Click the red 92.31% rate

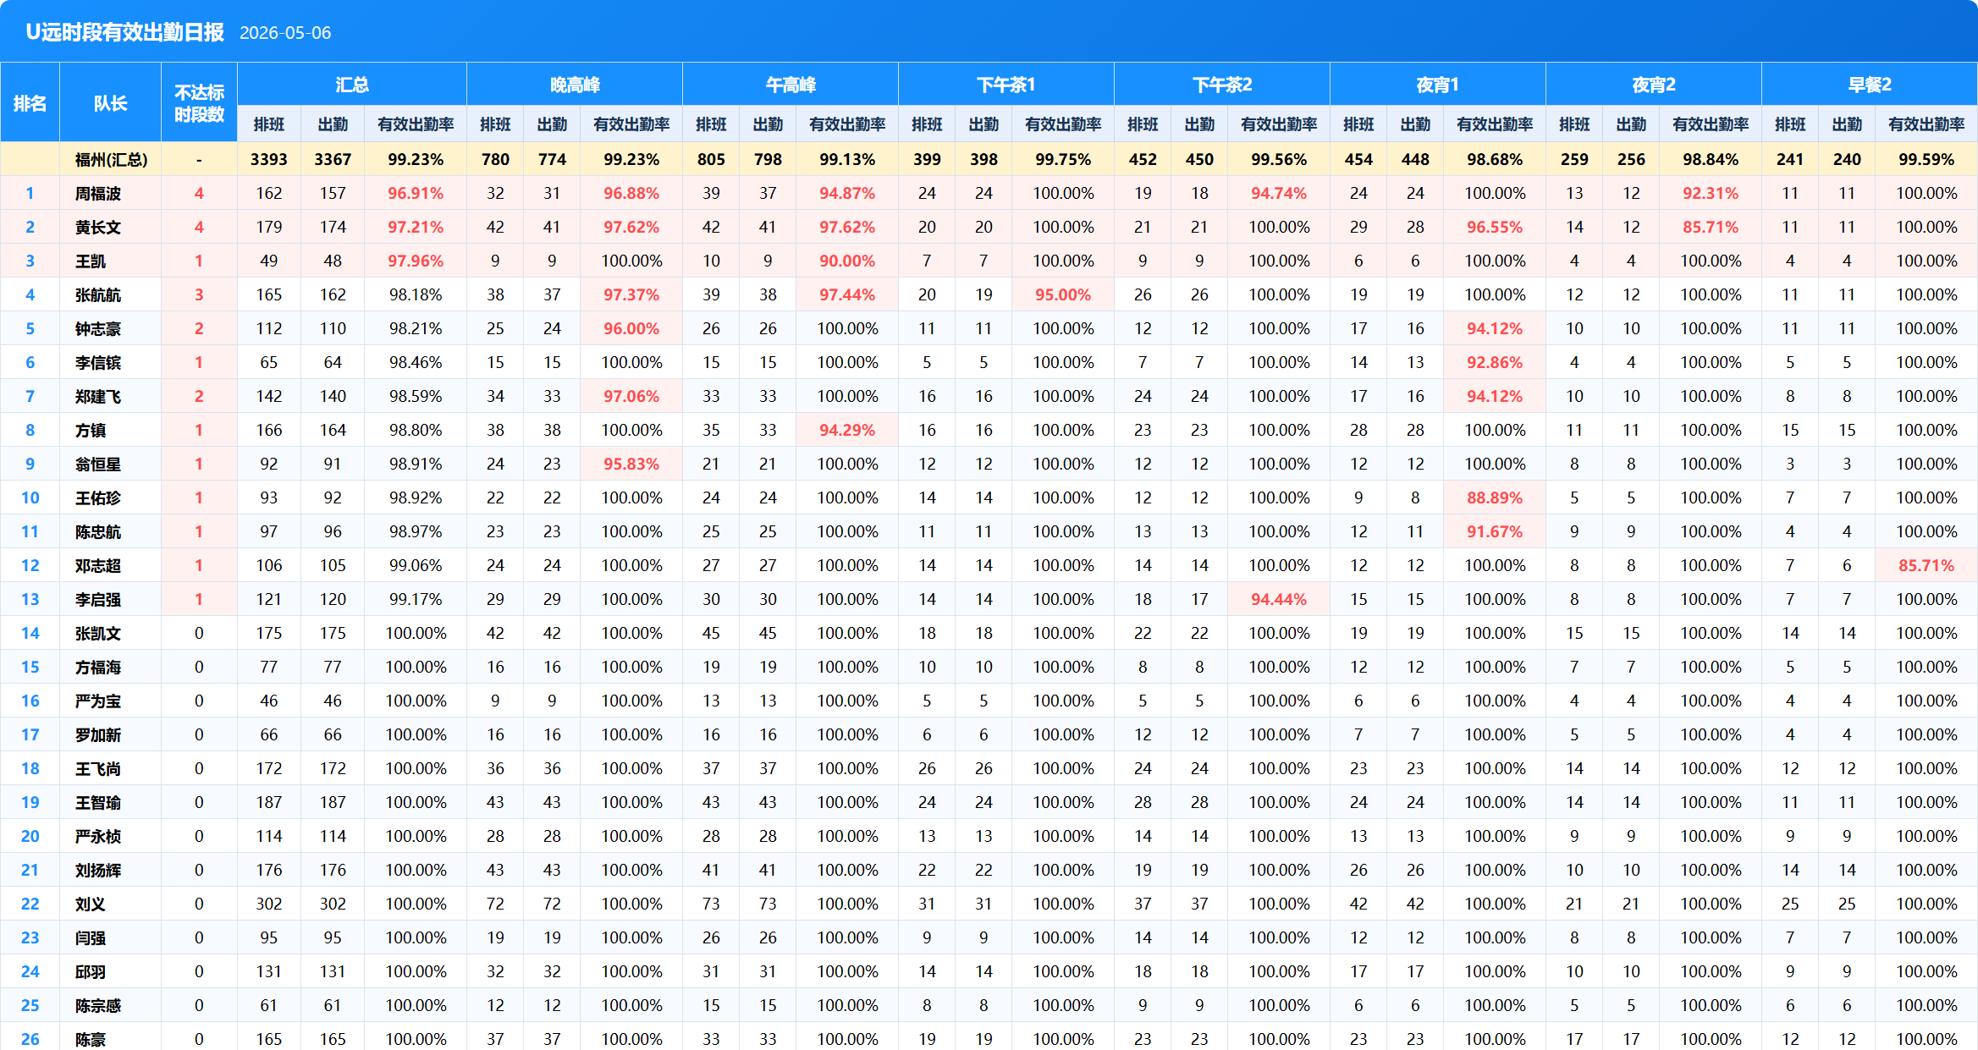coord(1711,193)
